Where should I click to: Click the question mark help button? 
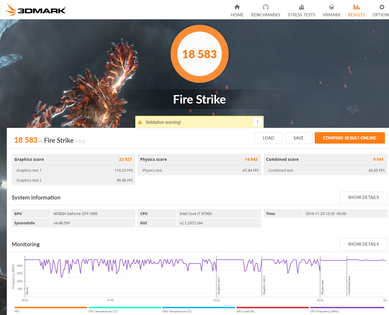pyautogui.click(x=258, y=122)
